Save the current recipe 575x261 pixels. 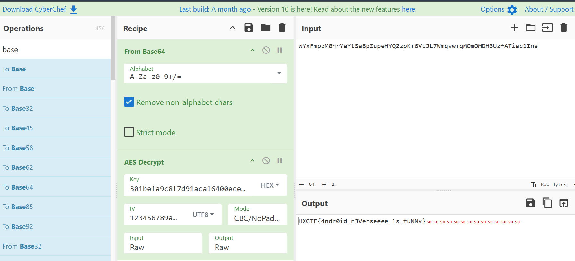click(249, 28)
